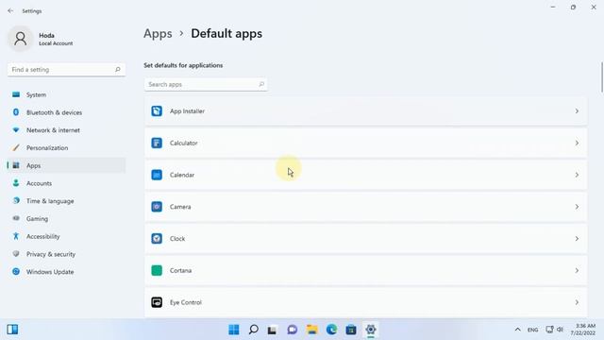Open File Explorer from the taskbar
The width and height of the screenshot is (604, 340).
[x=312, y=330]
